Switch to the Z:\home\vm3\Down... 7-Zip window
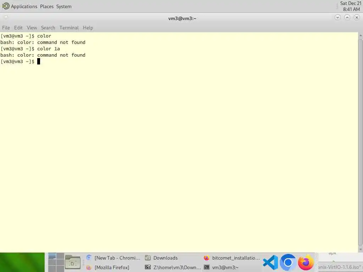 (173, 267)
